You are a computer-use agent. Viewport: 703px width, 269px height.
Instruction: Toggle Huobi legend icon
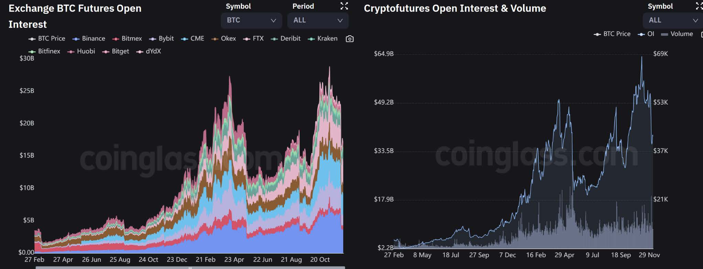[71, 51]
